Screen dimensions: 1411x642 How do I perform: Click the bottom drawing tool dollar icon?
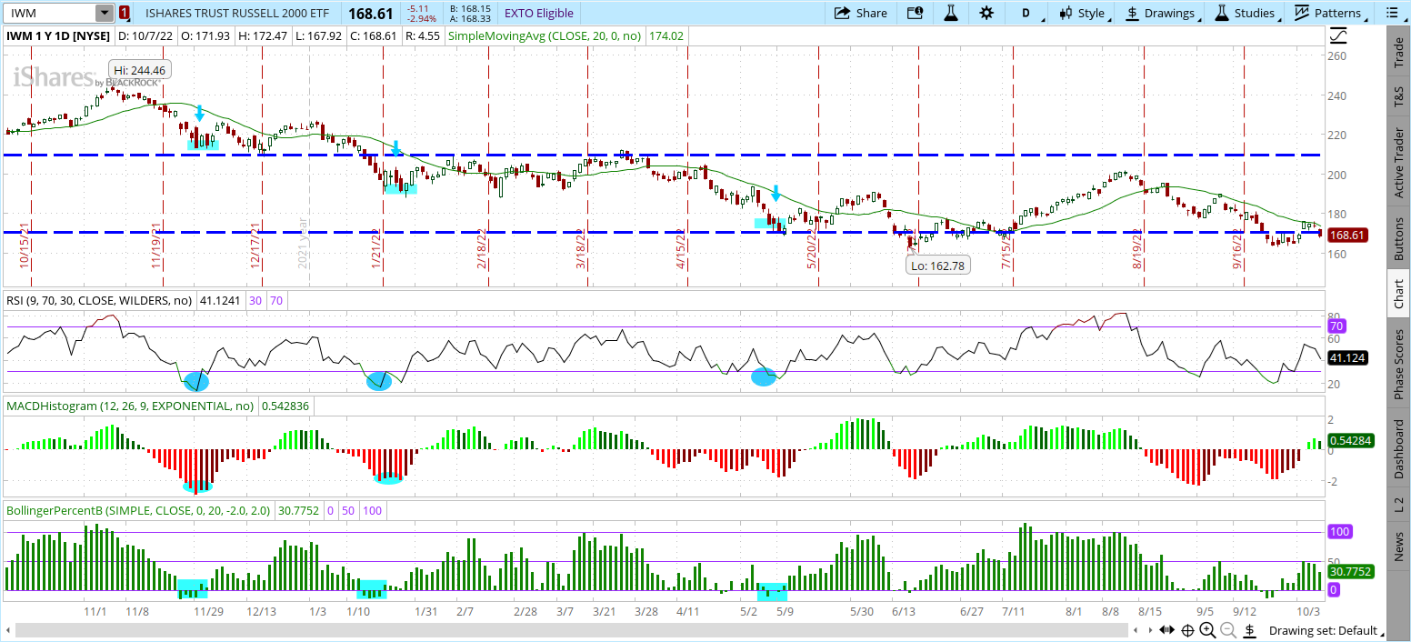1249,630
